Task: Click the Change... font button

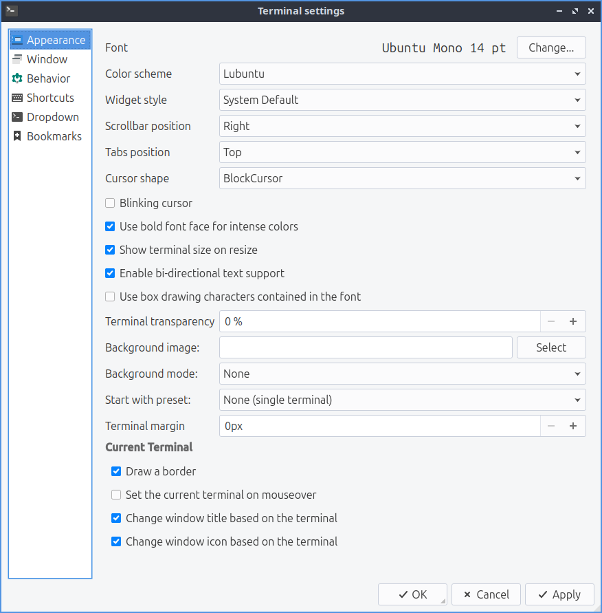Action: coord(551,47)
